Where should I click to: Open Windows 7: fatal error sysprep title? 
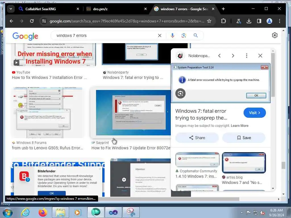click(x=201, y=114)
